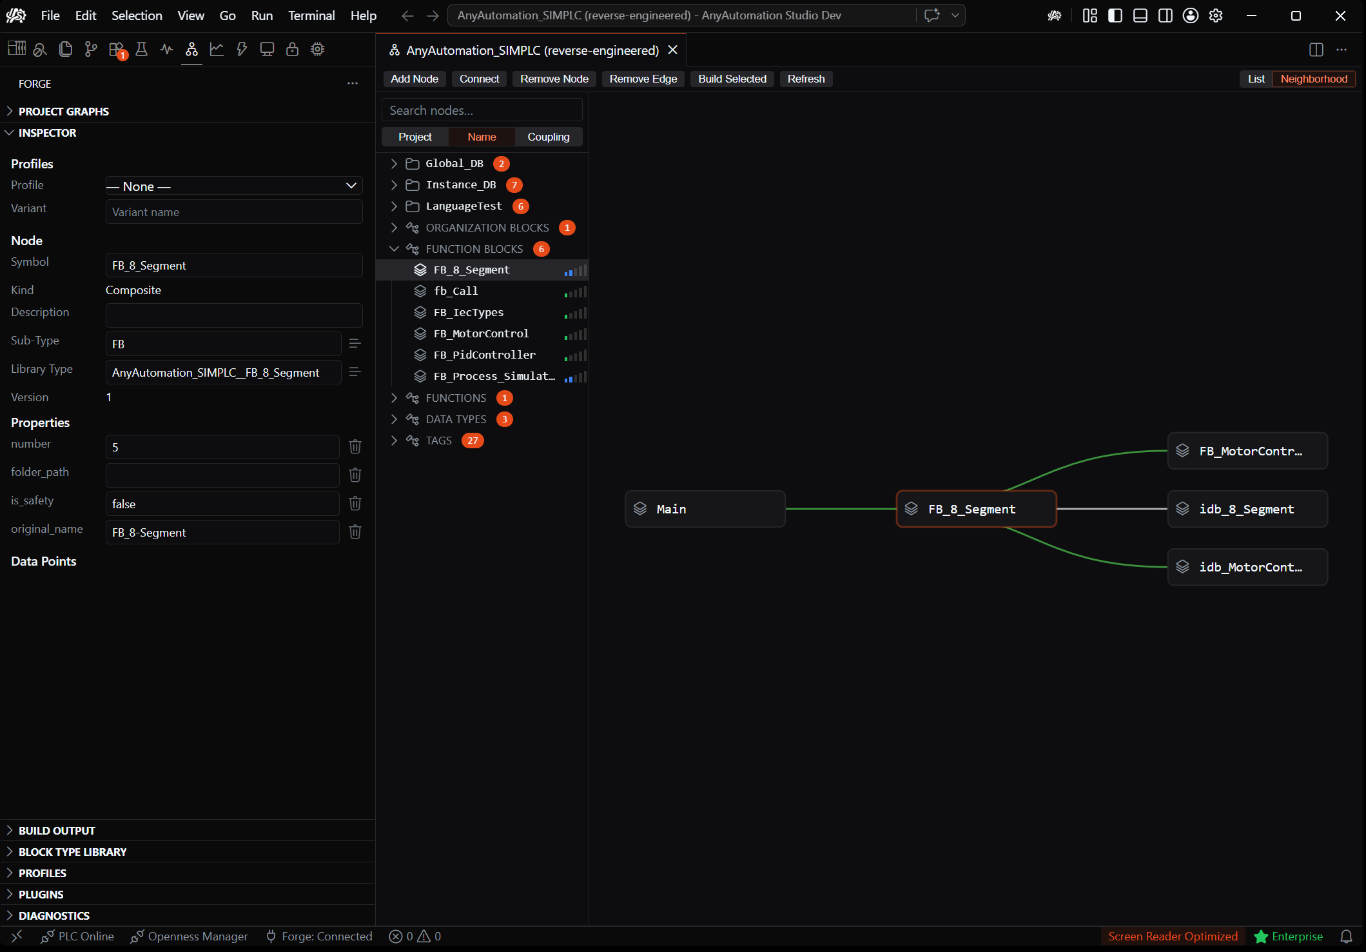Switch graph view to List

click(x=1256, y=79)
